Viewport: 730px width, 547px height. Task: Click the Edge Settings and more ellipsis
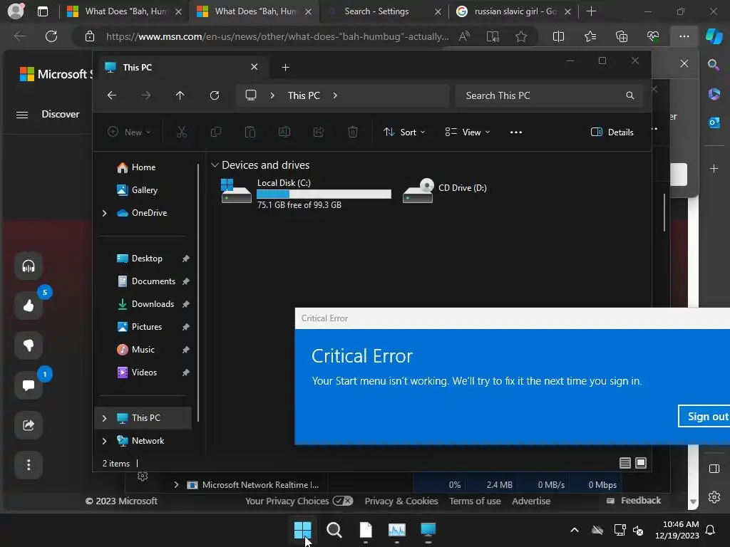point(684,36)
